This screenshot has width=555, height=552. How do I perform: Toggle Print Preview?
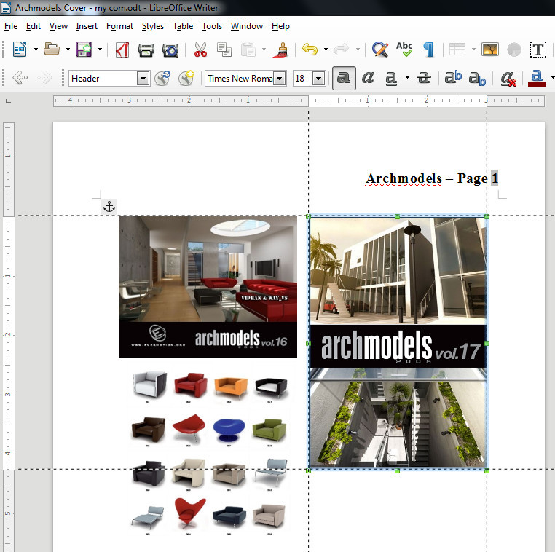[170, 50]
